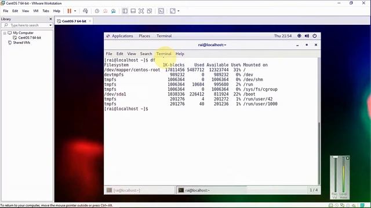The image size is (371, 208).
Task: Click the /sys/fs/cgroup mount path
Action: [260, 90]
